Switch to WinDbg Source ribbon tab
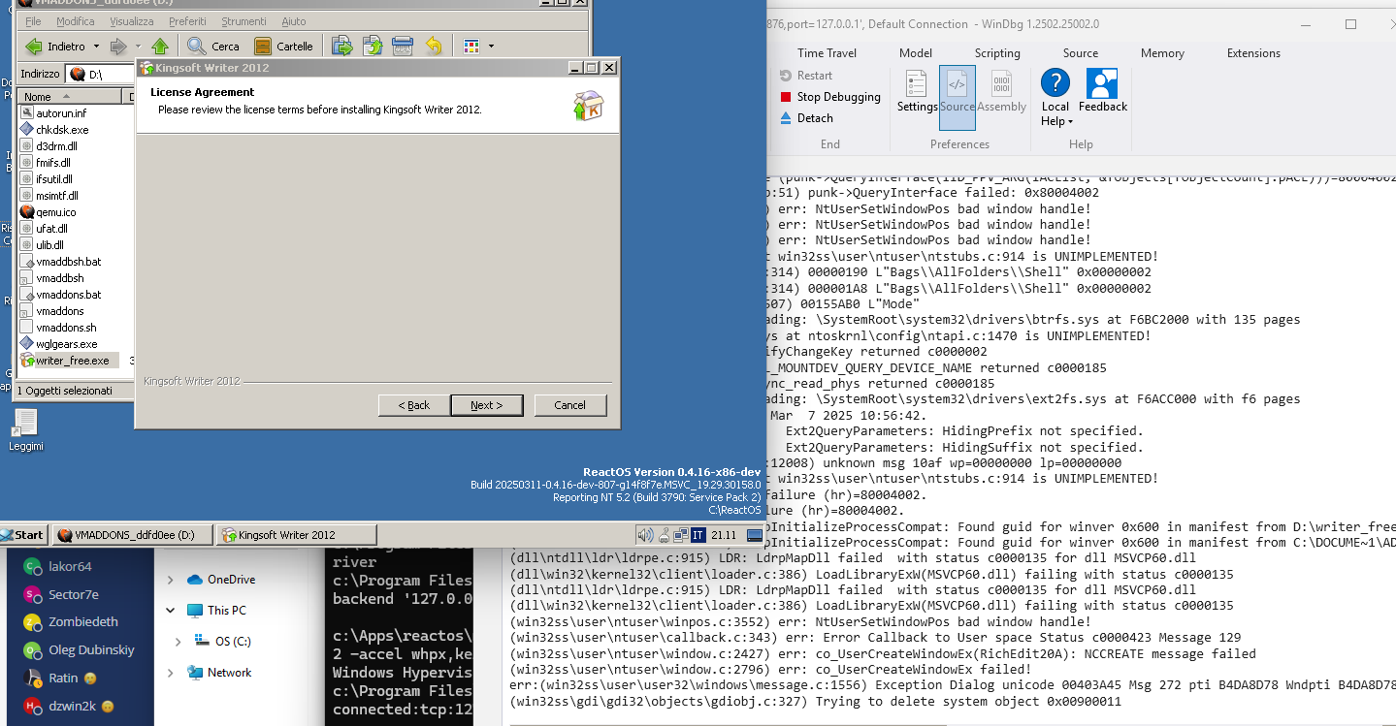1396x726 pixels. pos(1081,53)
